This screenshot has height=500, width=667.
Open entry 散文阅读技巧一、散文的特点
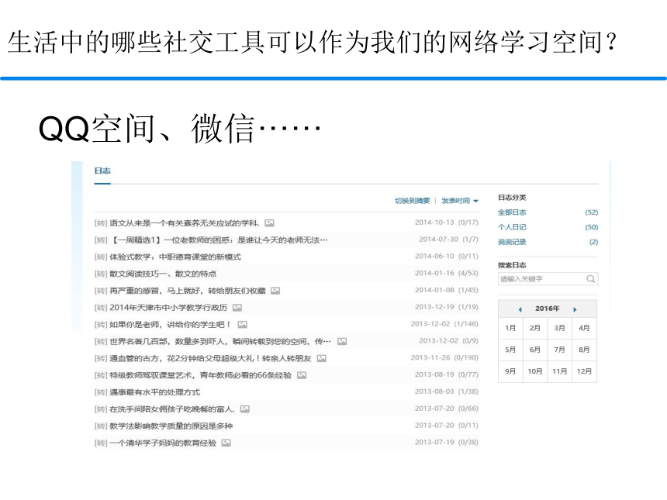point(163,274)
